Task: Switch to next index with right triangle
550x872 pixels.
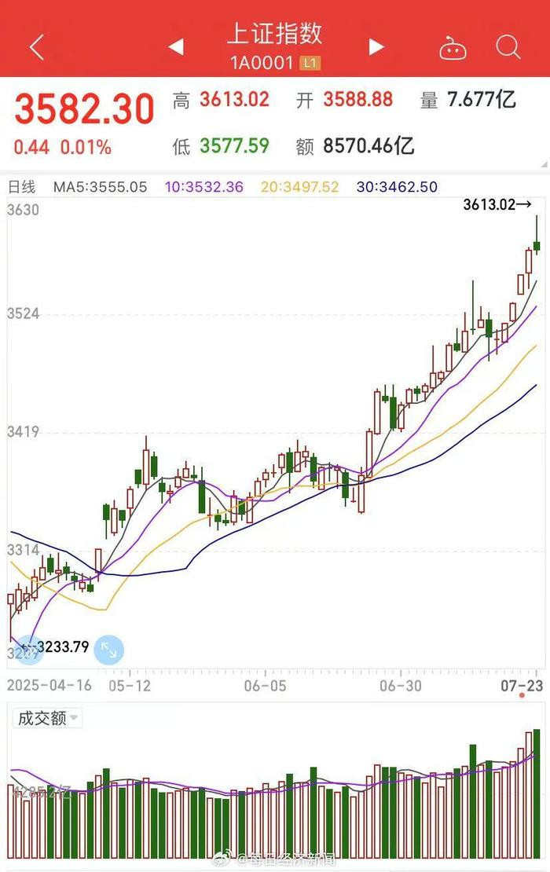Action: click(x=376, y=47)
